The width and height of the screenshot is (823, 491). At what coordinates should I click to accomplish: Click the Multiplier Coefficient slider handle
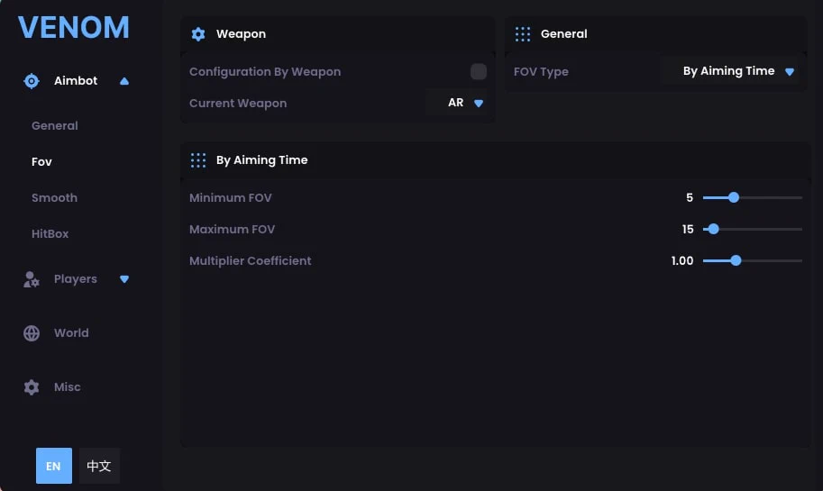(x=736, y=260)
